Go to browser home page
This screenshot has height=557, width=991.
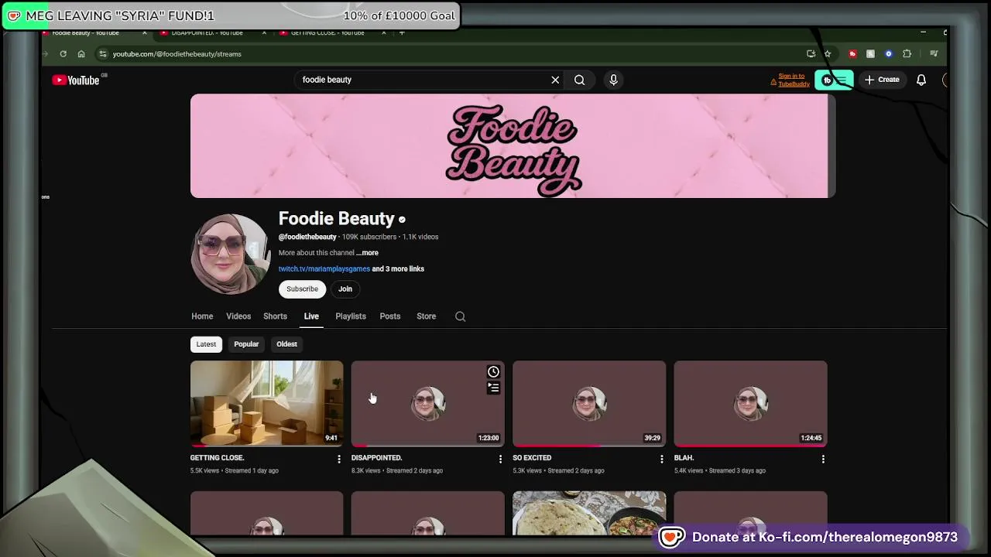click(81, 54)
